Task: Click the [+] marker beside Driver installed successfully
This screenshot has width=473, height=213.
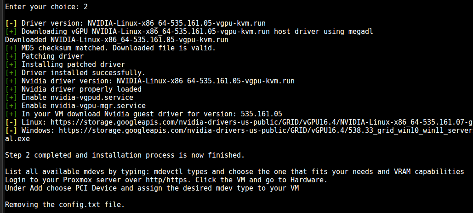Action: point(11,73)
